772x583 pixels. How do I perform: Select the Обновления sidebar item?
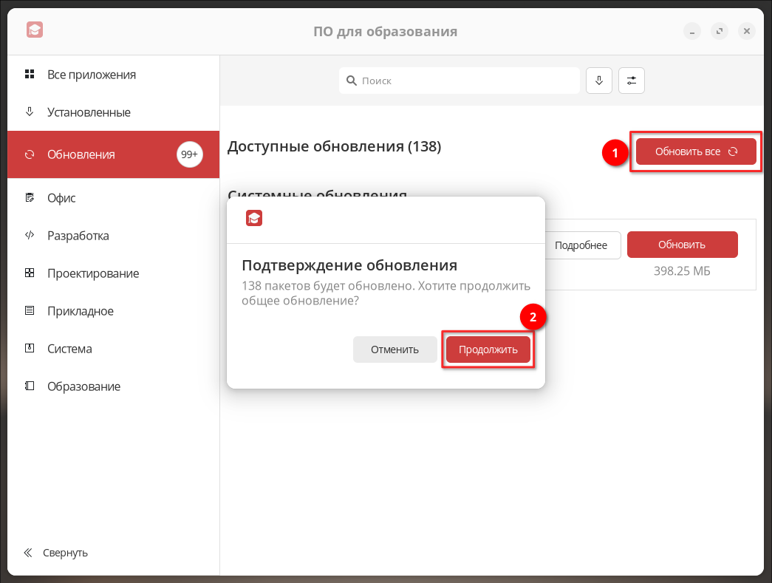(81, 154)
